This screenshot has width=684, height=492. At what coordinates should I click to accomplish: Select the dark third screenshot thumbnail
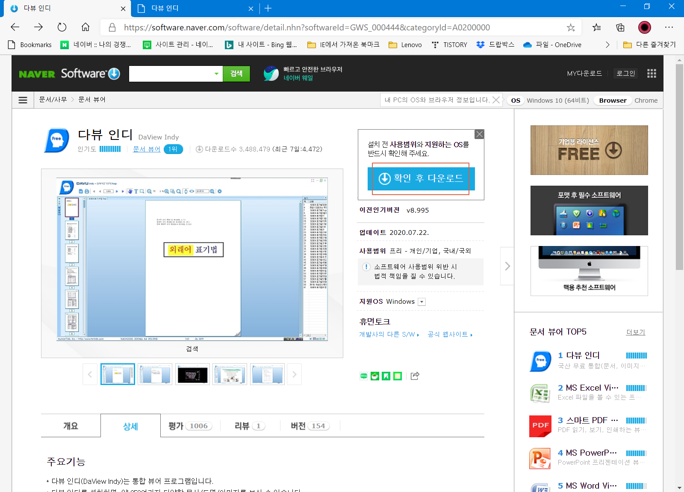click(192, 374)
